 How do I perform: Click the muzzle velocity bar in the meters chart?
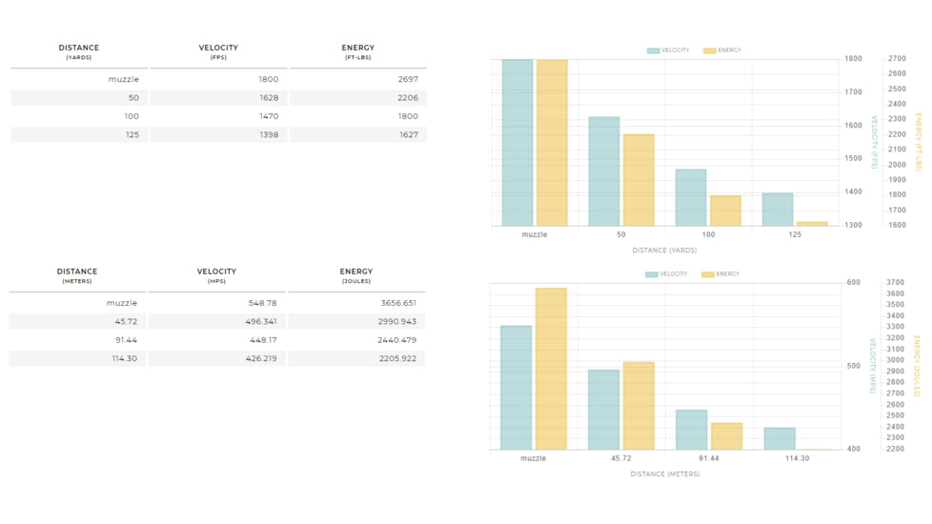516,388
